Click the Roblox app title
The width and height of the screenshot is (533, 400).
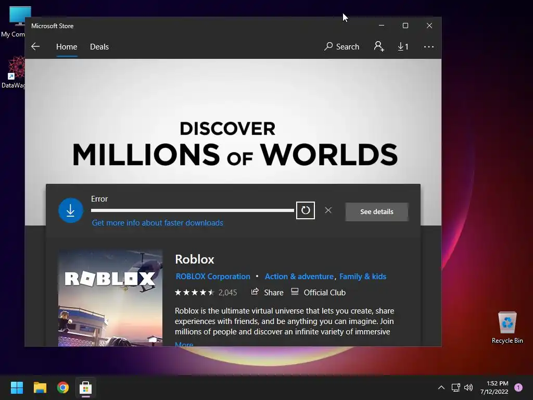point(195,259)
